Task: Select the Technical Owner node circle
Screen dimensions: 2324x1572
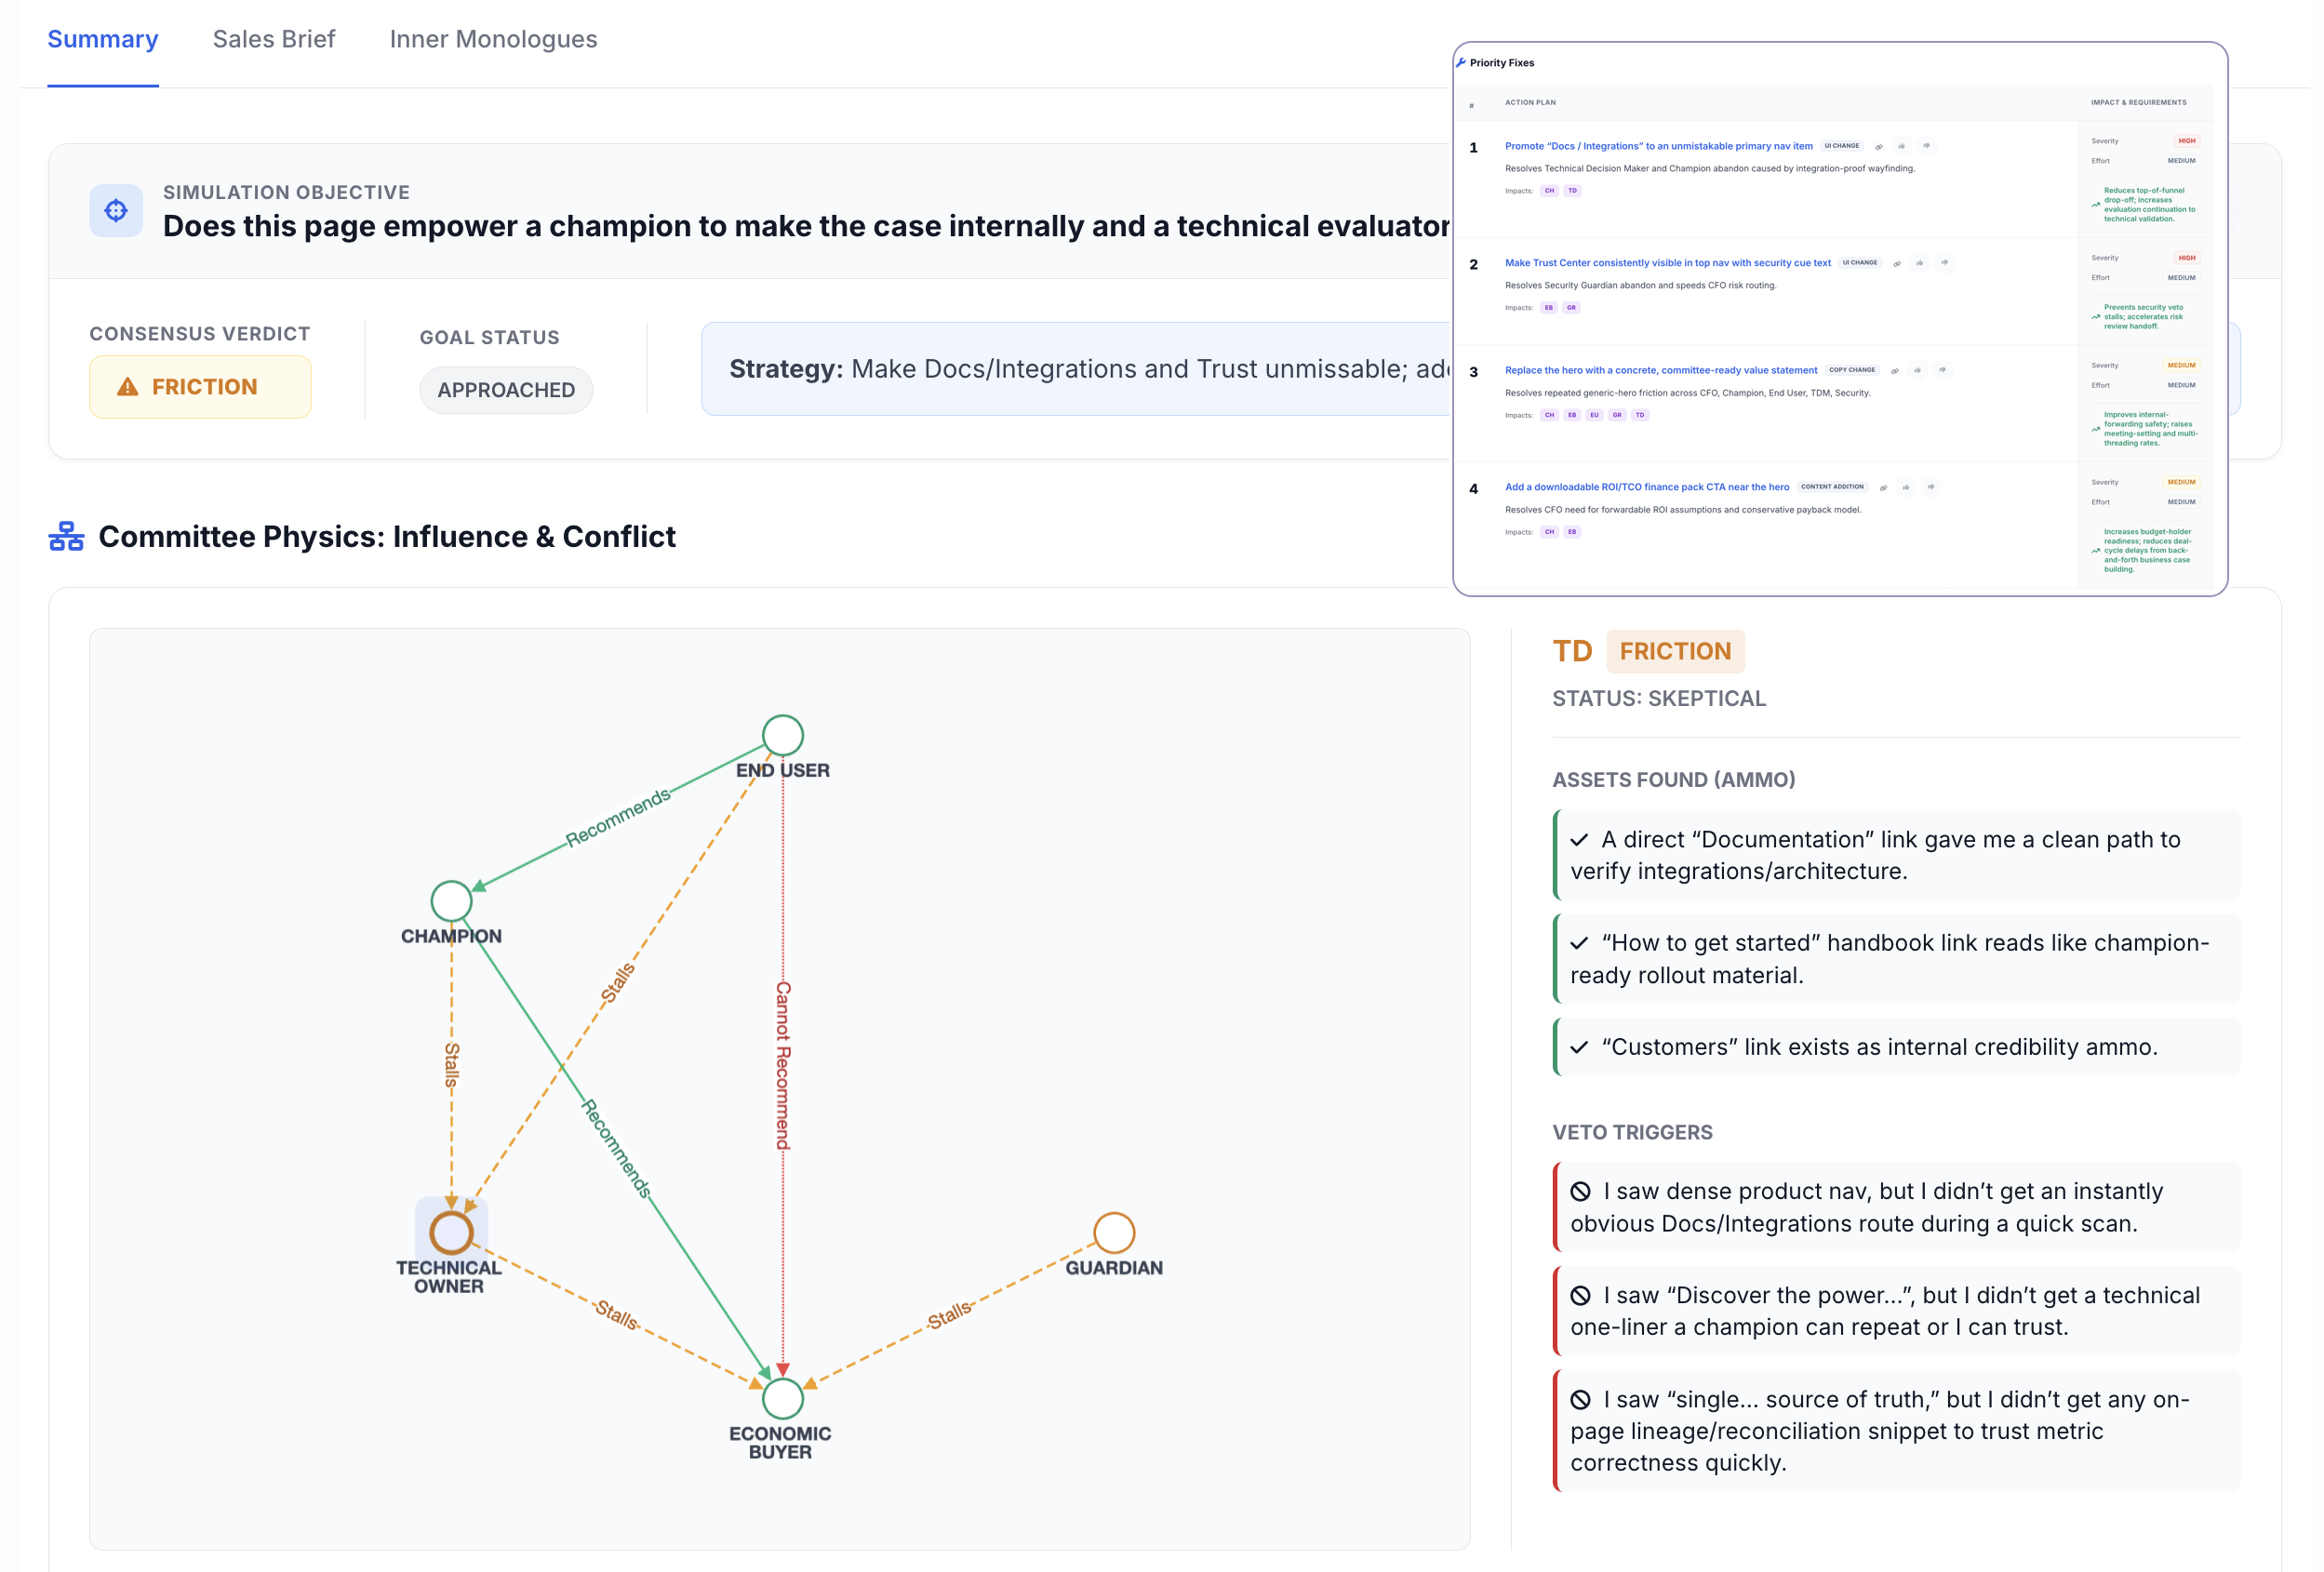Action: [x=451, y=1232]
